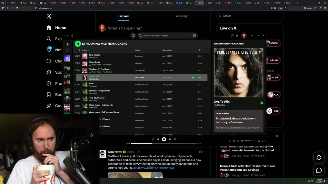
Task: Skip to next track
Action: pos(170,139)
